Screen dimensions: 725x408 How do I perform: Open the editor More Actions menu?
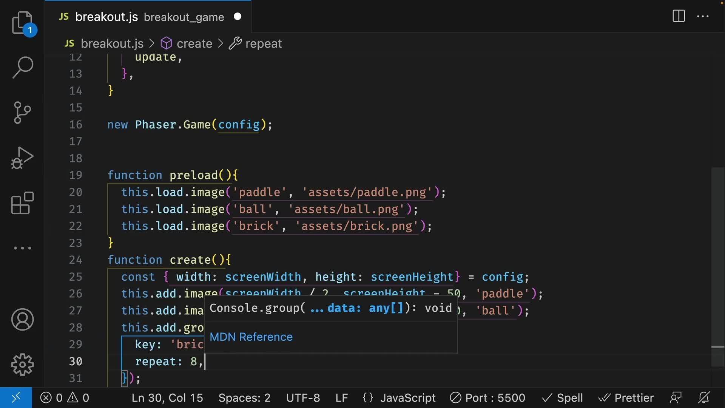coord(703,16)
